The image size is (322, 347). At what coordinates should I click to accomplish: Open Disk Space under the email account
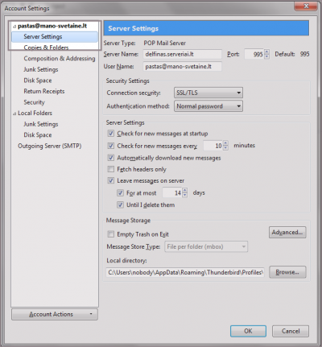38,81
